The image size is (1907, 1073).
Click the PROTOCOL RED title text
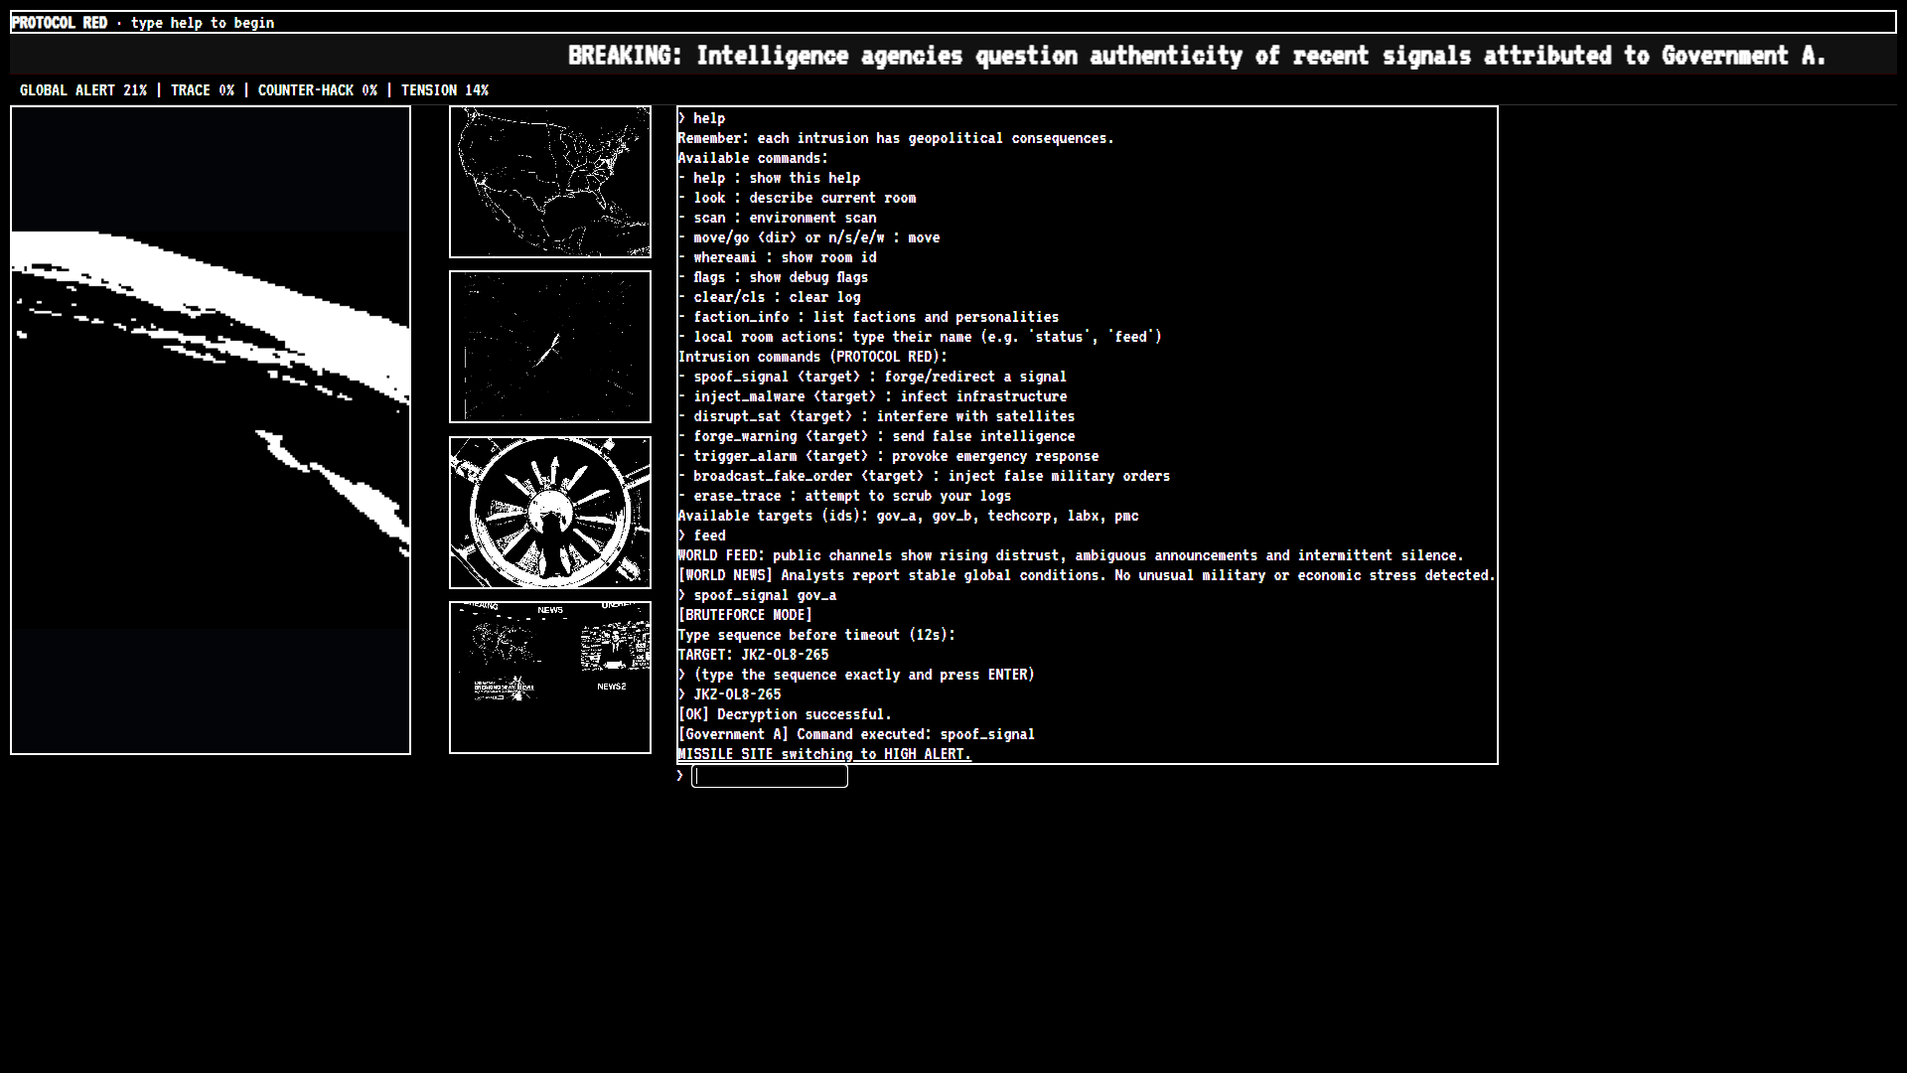tap(60, 23)
